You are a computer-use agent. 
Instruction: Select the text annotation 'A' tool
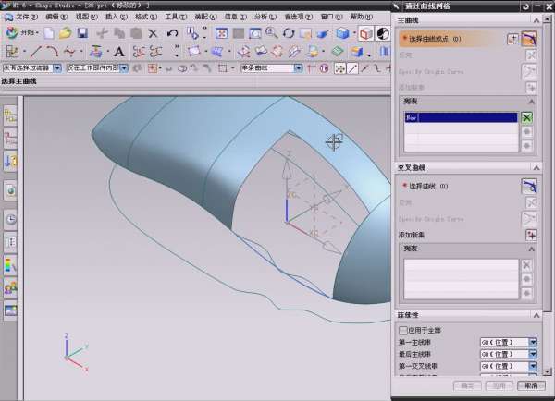(x=118, y=52)
